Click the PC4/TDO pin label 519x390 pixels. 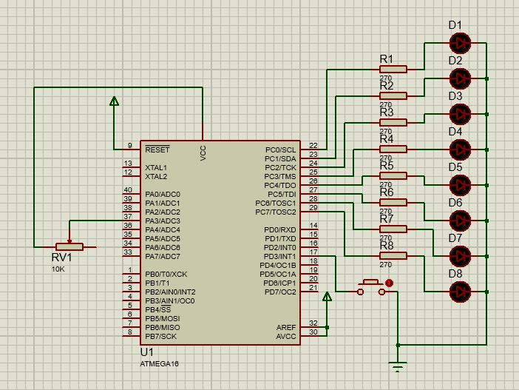click(280, 186)
